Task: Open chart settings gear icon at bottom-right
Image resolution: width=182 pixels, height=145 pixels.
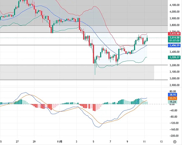Action: [x=174, y=141]
